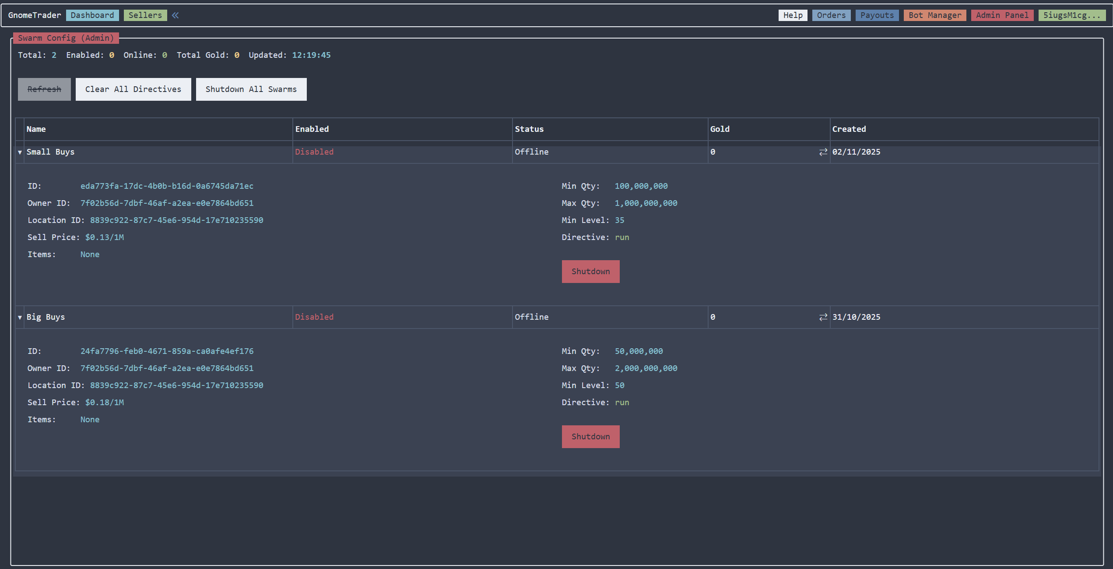Viewport: 1113px width, 569px height.
Task: Click Clear All Directives
Action: point(133,89)
